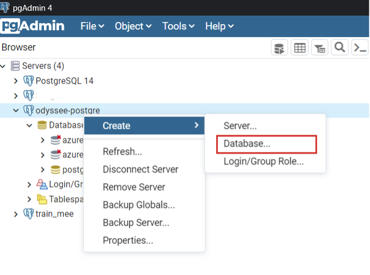Click the pgAdmin 4 title bar icon
Screen dimensions: 370x275
click(x=5, y=8)
